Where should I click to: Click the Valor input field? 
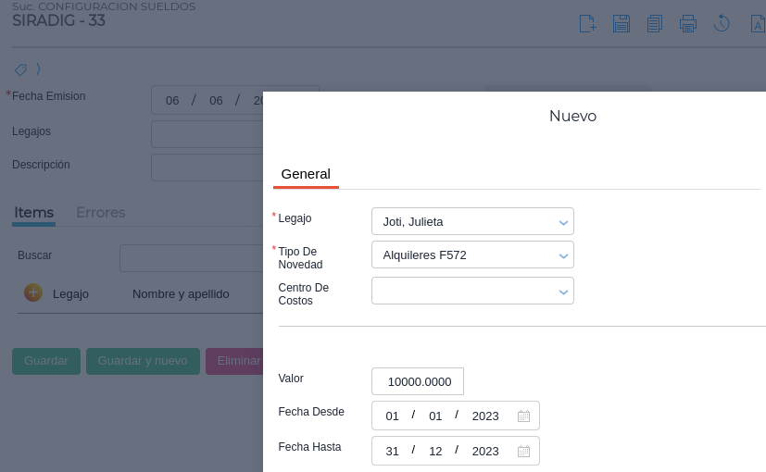coord(418,381)
